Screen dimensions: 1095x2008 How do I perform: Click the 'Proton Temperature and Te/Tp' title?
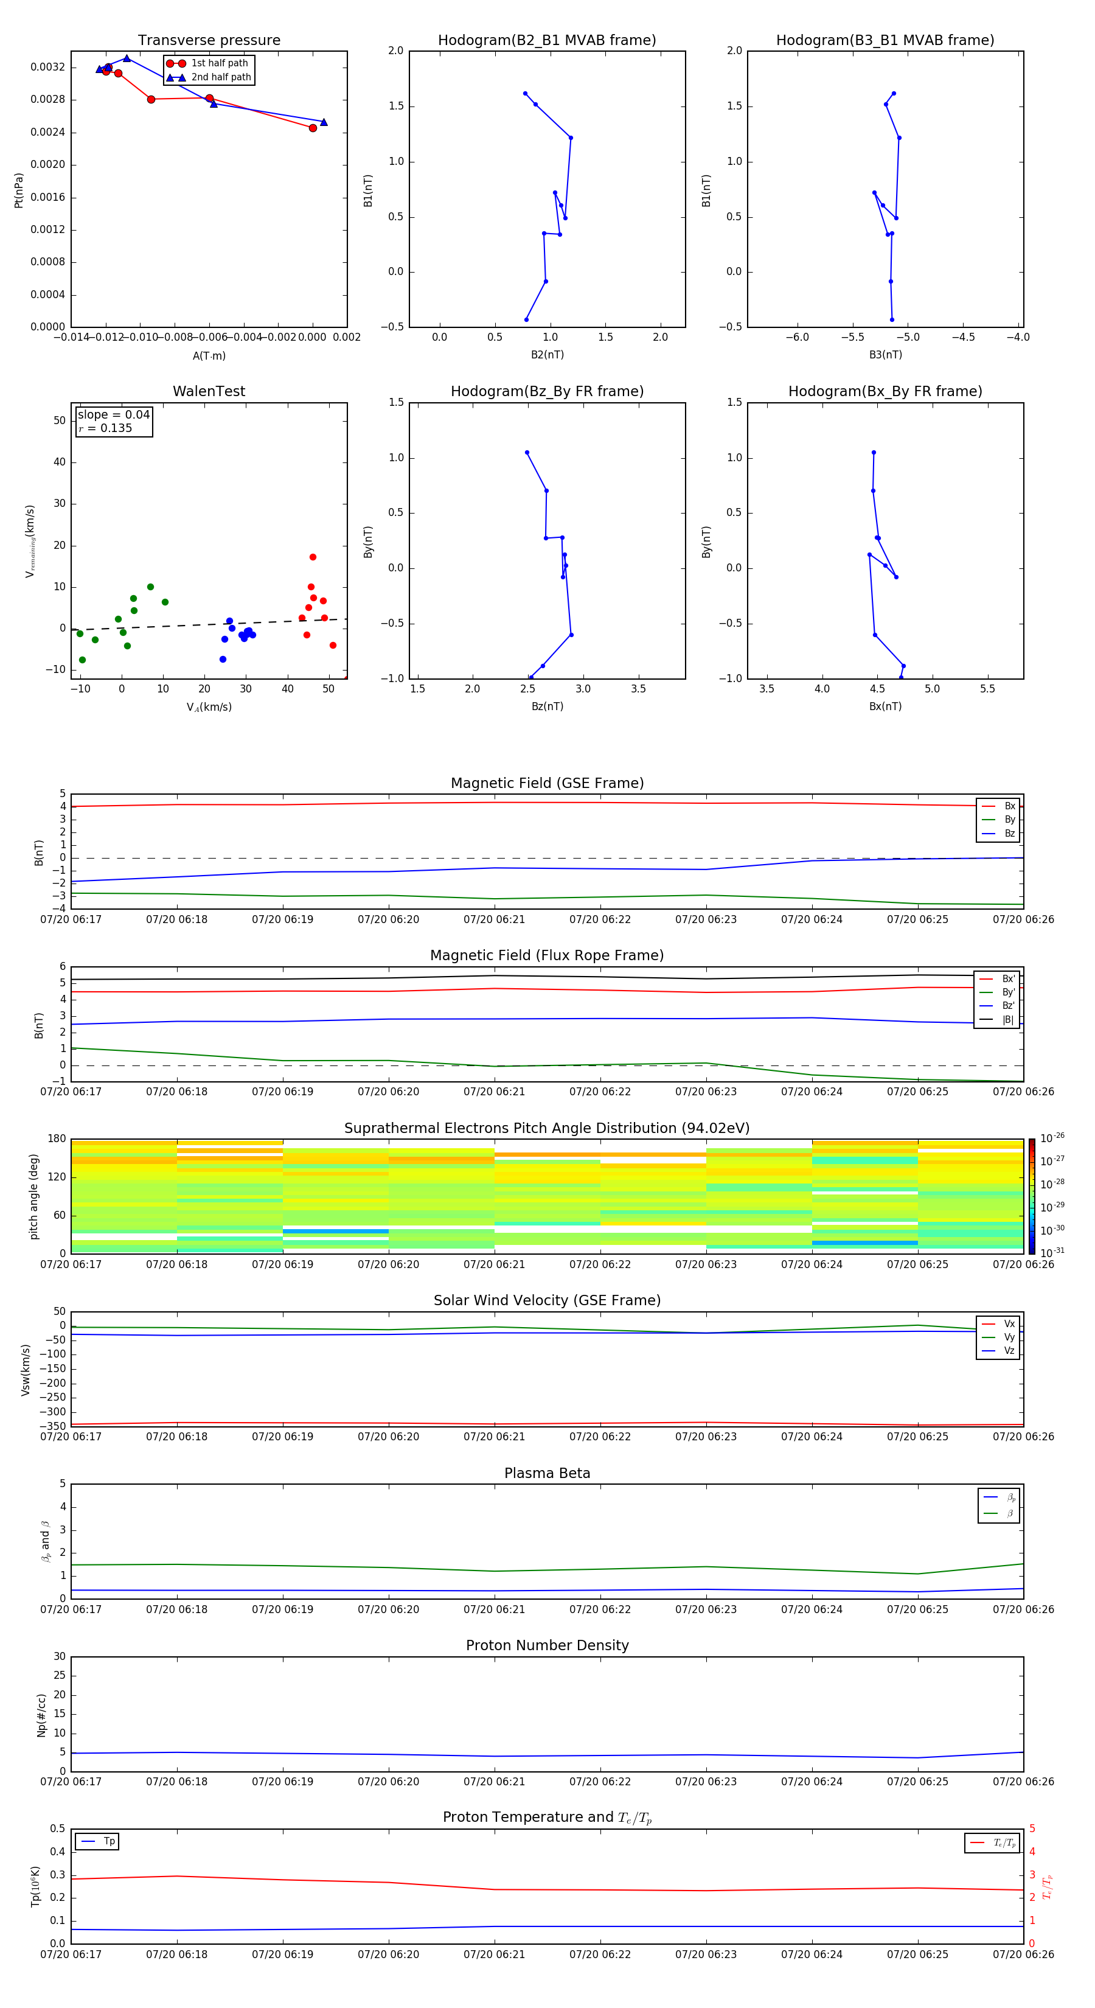(547, 1818)
